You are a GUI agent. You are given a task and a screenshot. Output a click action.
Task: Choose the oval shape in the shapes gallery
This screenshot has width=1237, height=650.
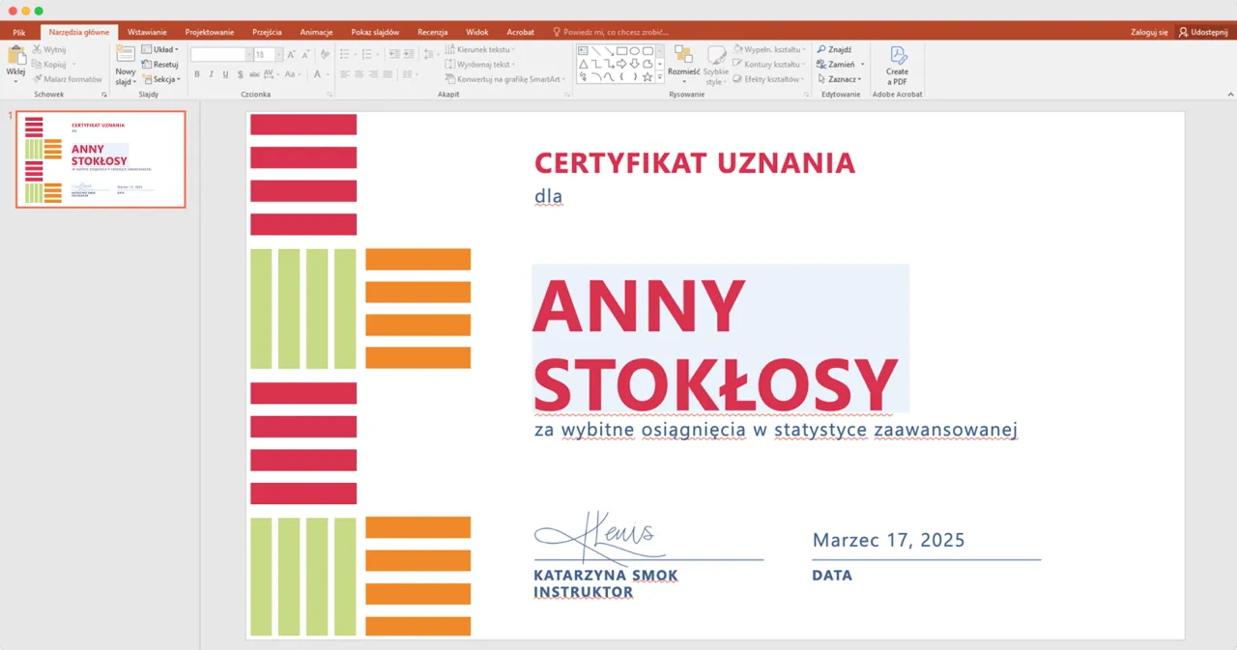tap(635, 51)
